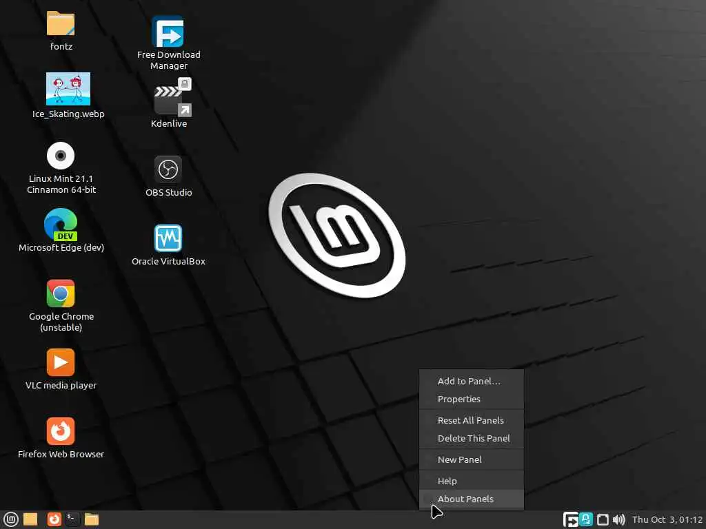The image size is (706, 529).
Task: Open calendar via Thu Oct 3 clock
Action: click(x=667, y=519)
